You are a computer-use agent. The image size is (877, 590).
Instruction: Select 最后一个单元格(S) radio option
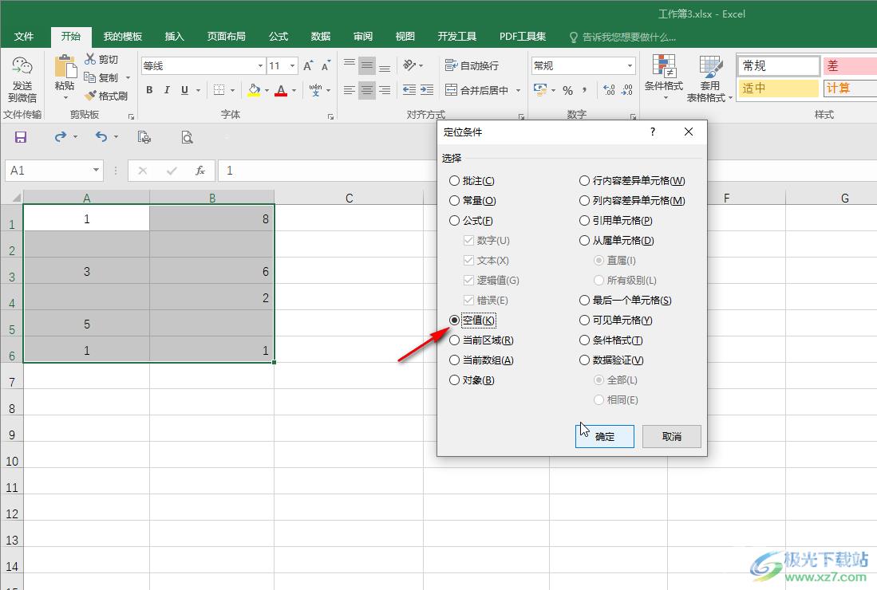click(x=626, y=300)
